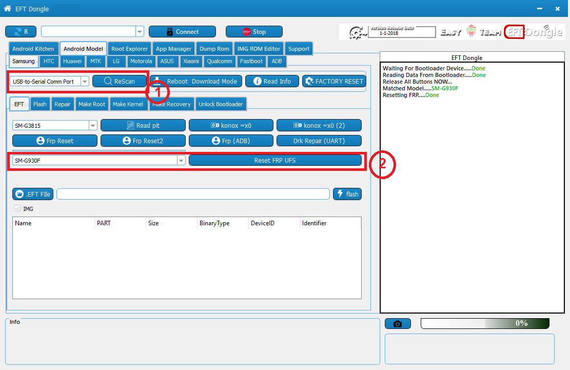
Task: Click the EFT file path field
Action: pos(193,194)
